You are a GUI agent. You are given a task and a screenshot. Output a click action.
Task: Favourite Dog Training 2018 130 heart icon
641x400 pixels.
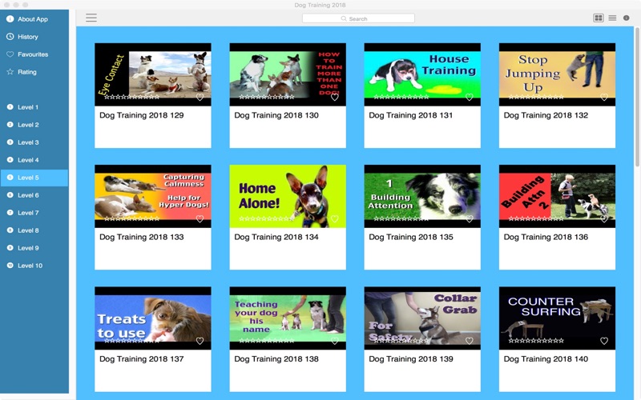tap(334, 97)
